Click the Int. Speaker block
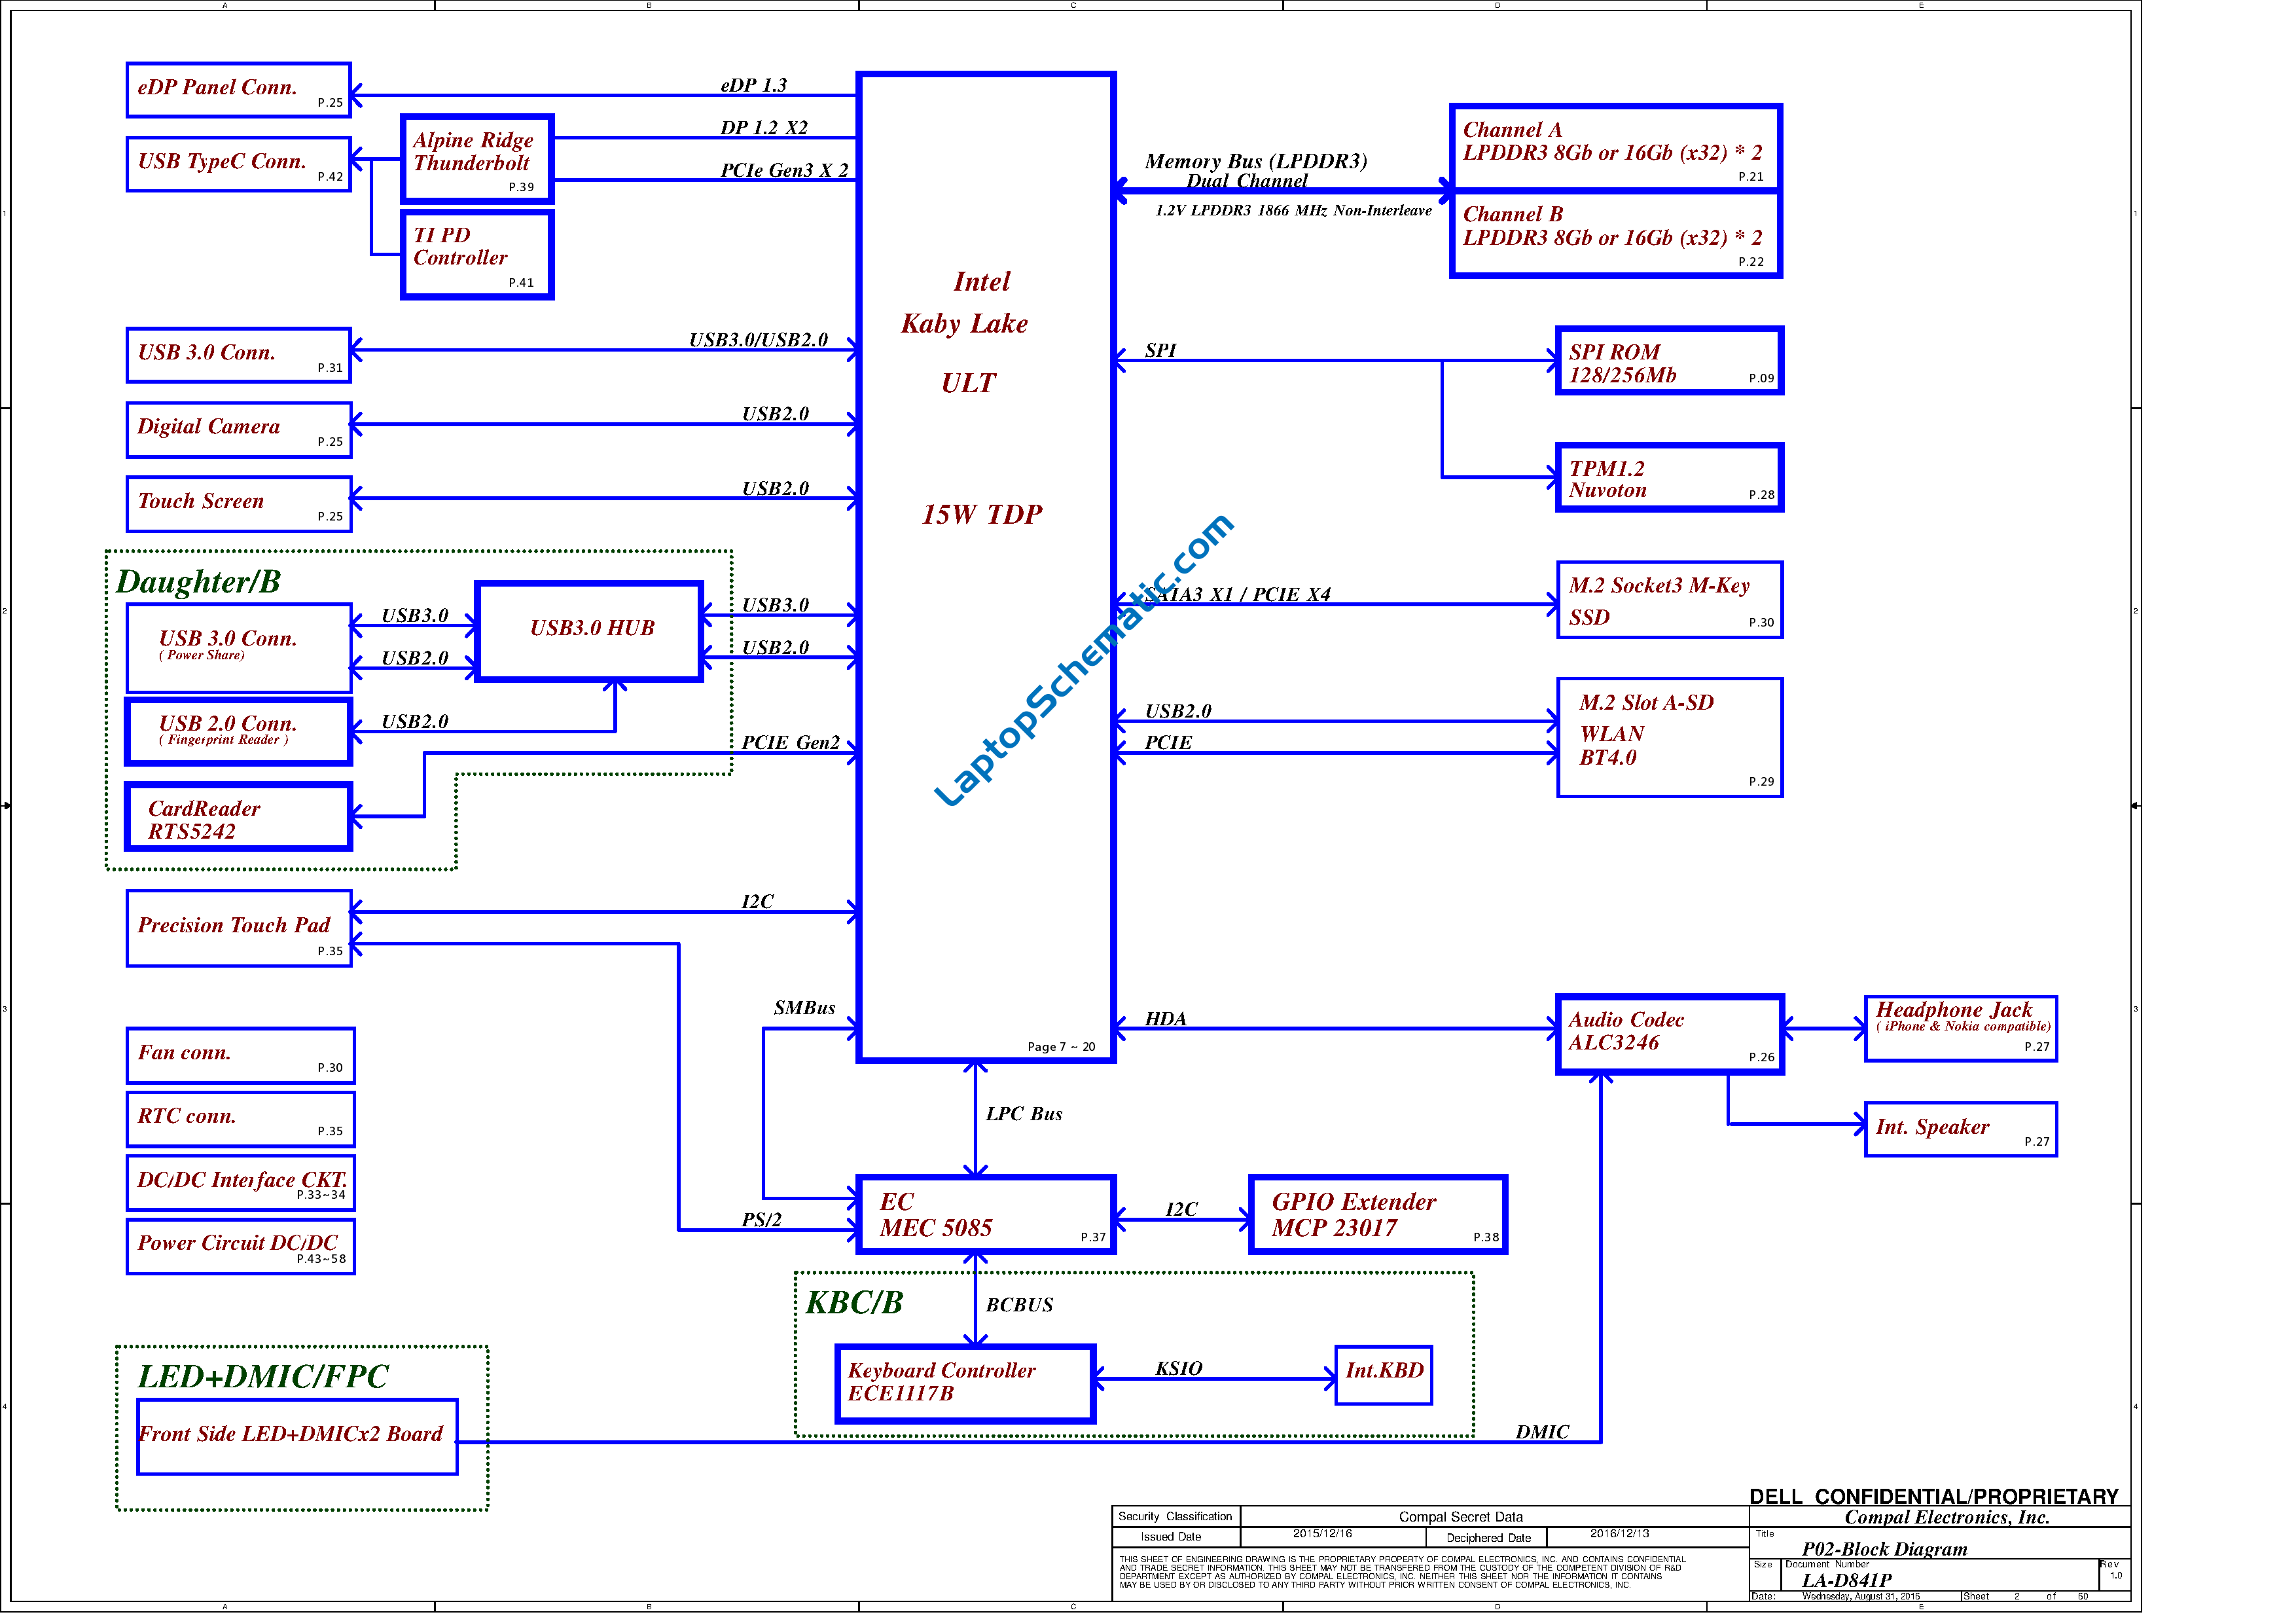Image resolution: width=2296 pixels, height=1623 pixels. click(x=1960, y=1130)
